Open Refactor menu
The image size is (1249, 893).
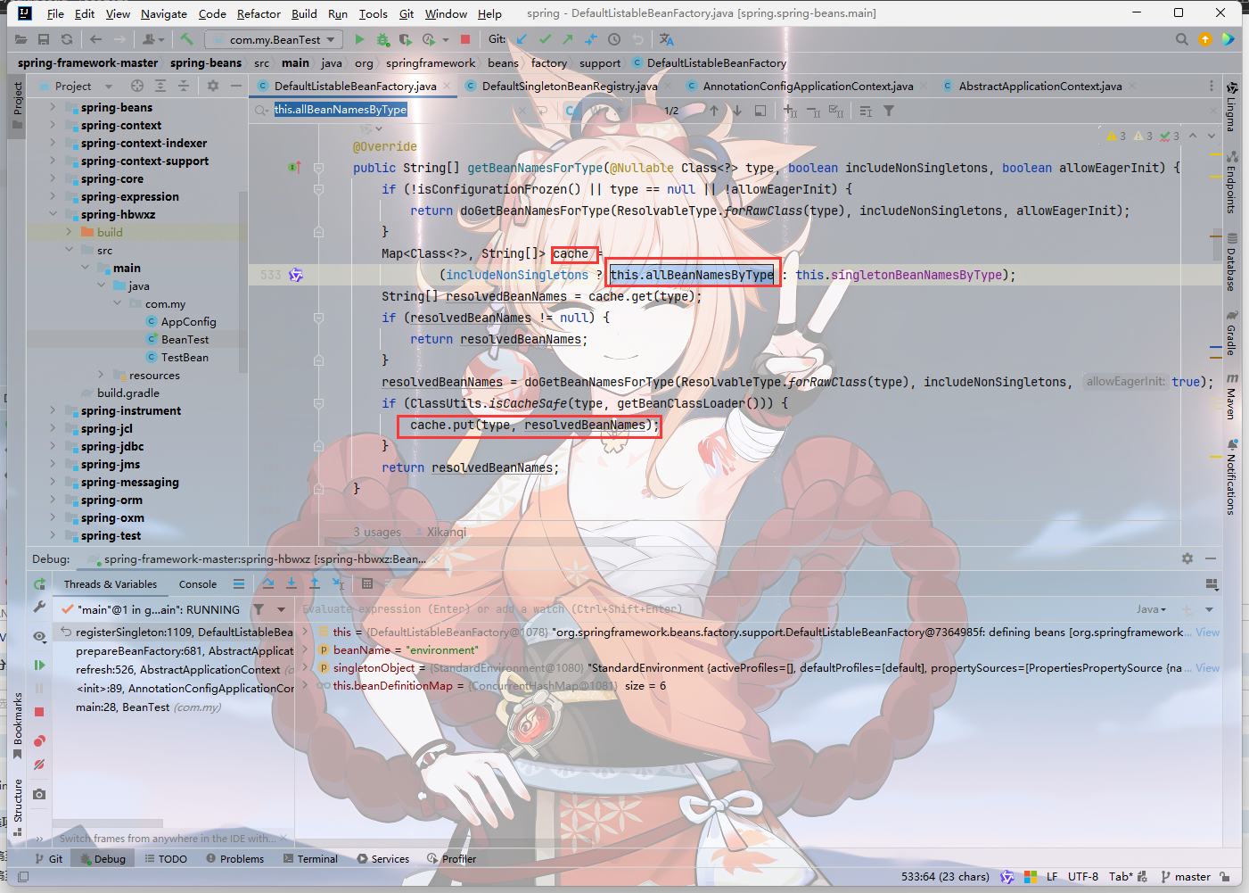point(259,13)
